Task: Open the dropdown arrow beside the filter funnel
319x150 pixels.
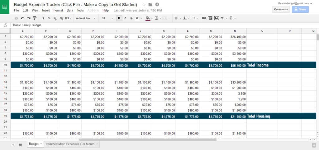Action: point(226,18)
